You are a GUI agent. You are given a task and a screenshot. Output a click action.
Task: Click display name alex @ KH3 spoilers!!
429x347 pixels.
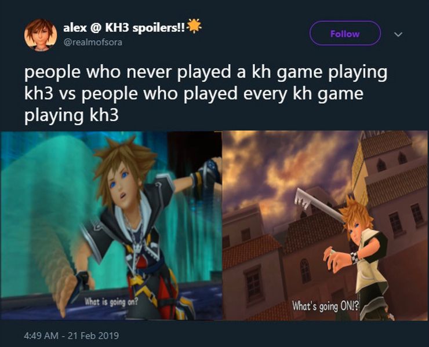[125, 28]
